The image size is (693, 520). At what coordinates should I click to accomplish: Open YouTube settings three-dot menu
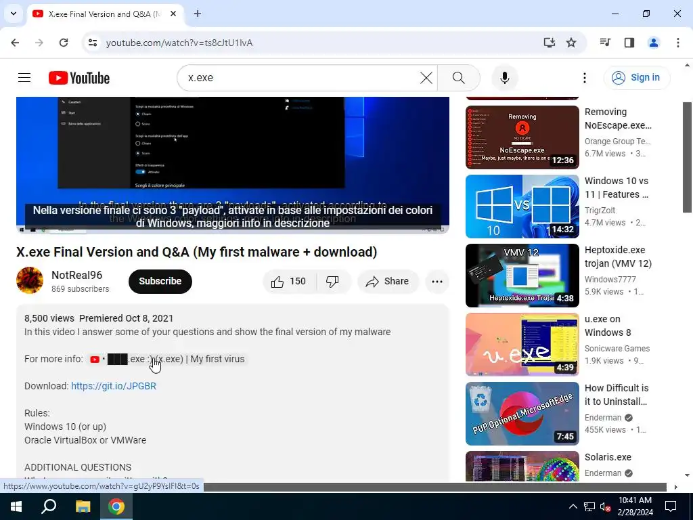coord(584,78)
